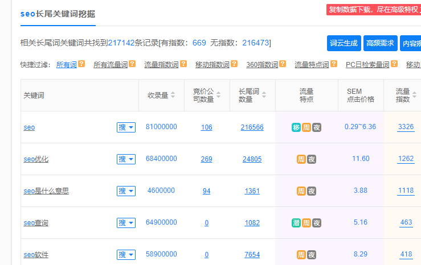The width and height of the screenshot is (421, 265).
Task: Select the 流量特点词 quick filter
Action: click(x=312, y=65)
